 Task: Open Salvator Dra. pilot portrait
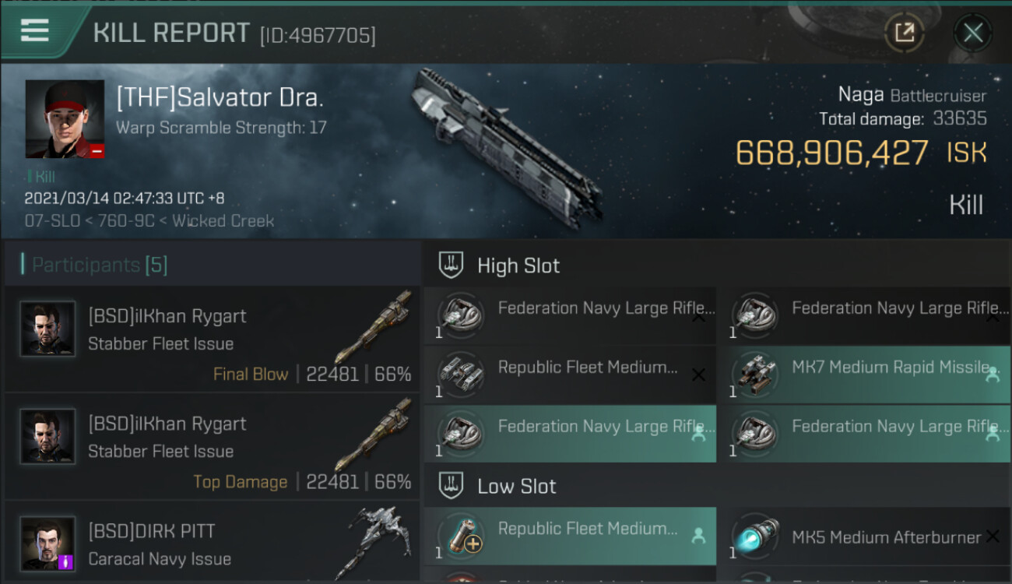pyautogui.click(x=65, y=119)
